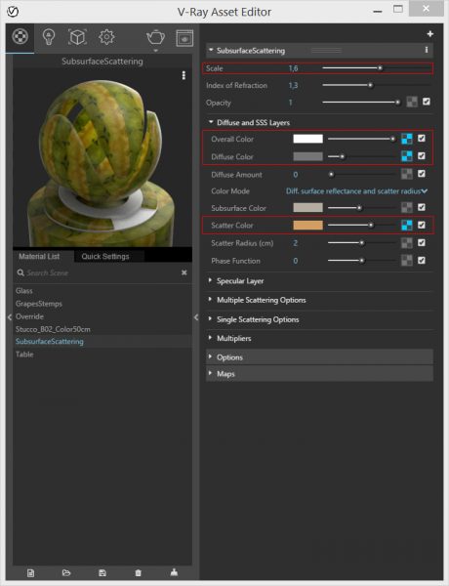The width and height of the screenshot is (449, 586).
Task: Click the Scale value 1,6 field
Action: 293,68
